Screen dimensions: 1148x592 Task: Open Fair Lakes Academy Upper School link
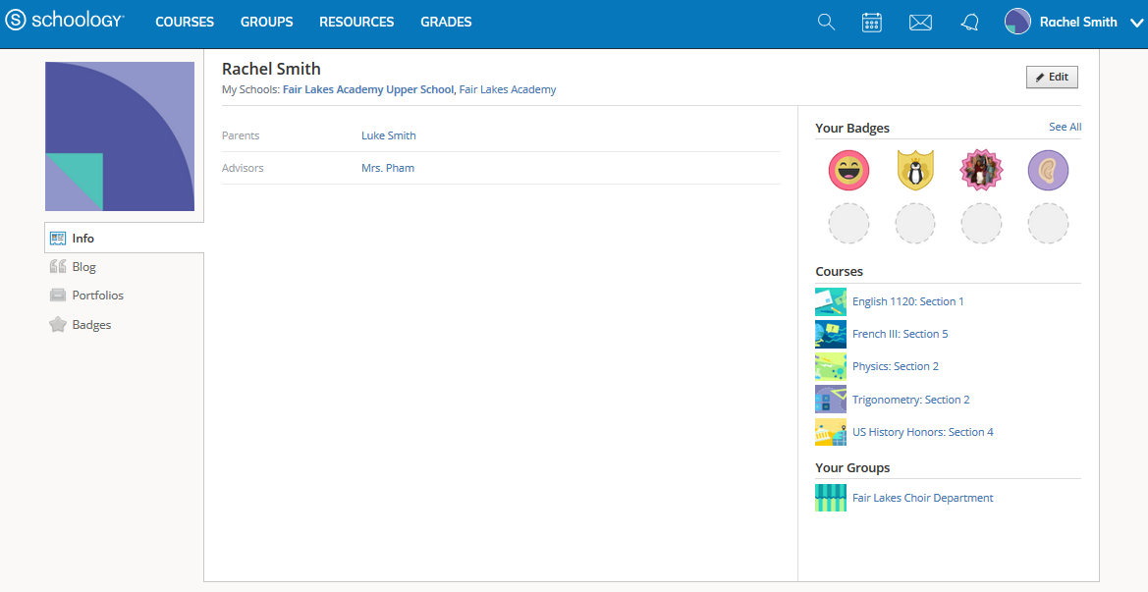point(368,89)
